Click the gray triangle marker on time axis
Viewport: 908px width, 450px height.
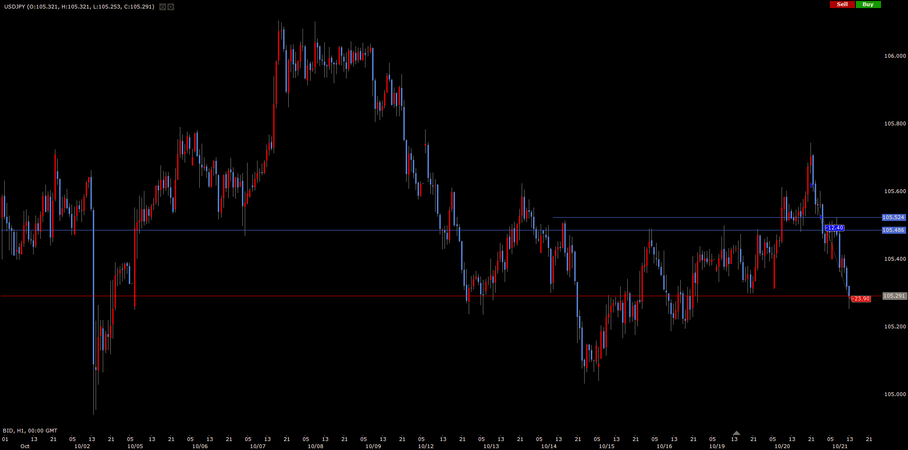[736, 433]
